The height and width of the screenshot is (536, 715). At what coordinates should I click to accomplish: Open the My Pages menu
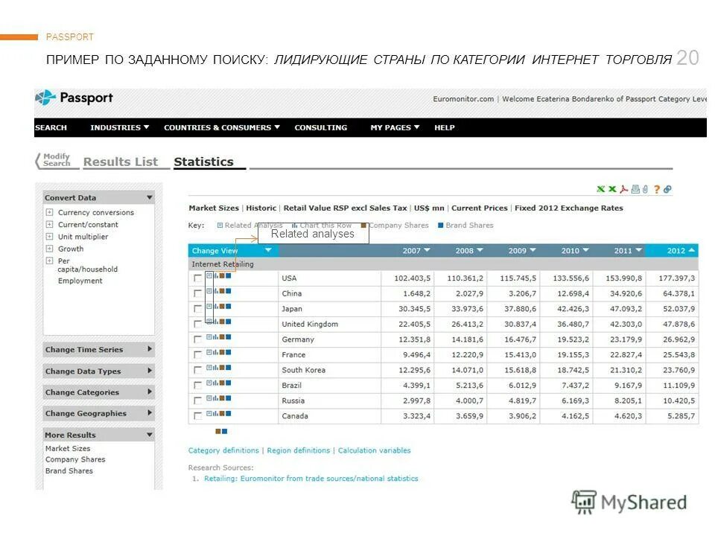click(395, 127)
